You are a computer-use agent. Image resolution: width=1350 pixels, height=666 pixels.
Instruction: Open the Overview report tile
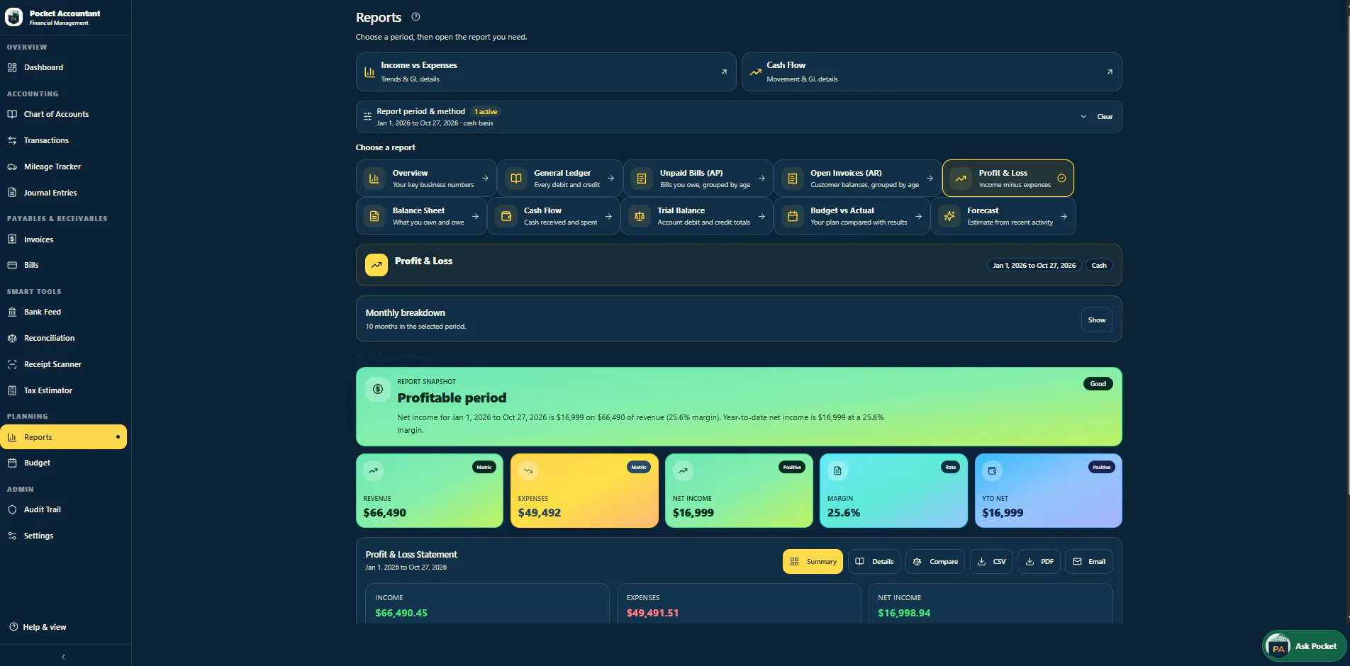(x=425, y=179)
